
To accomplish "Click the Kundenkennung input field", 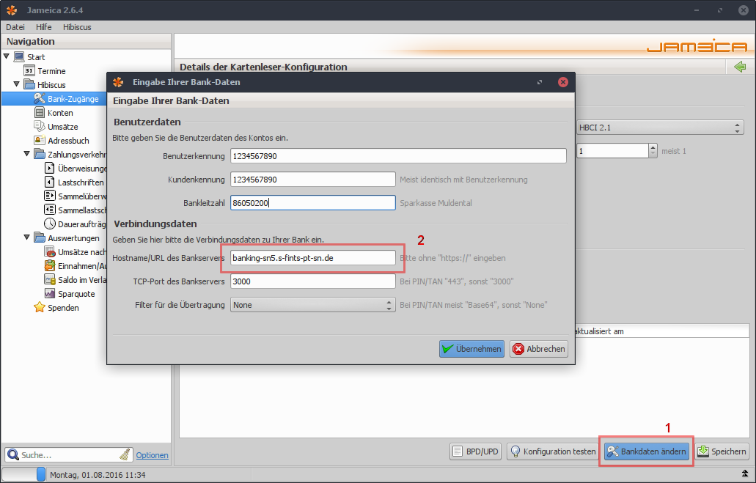I will pos(313,180).
